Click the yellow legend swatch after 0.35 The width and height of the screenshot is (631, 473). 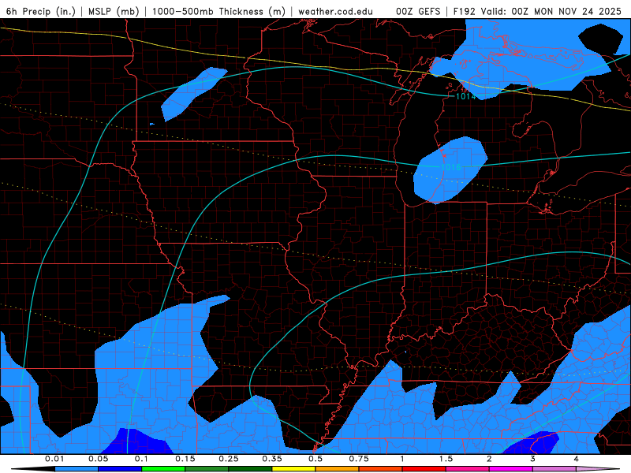pyautogui.click(x=293, y=469)
